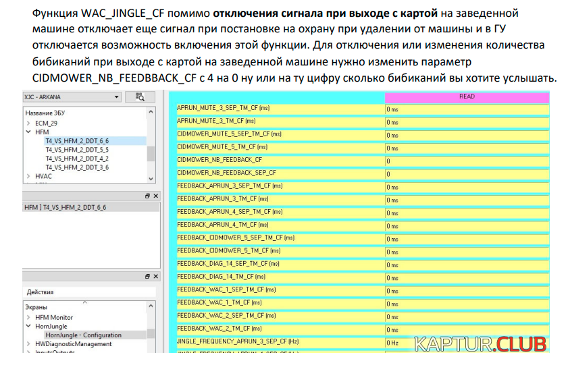Select T4_VS_HFM_2_DDT_3_6 entry
This screenshot has height=365, width=568.
click(76, 167)
